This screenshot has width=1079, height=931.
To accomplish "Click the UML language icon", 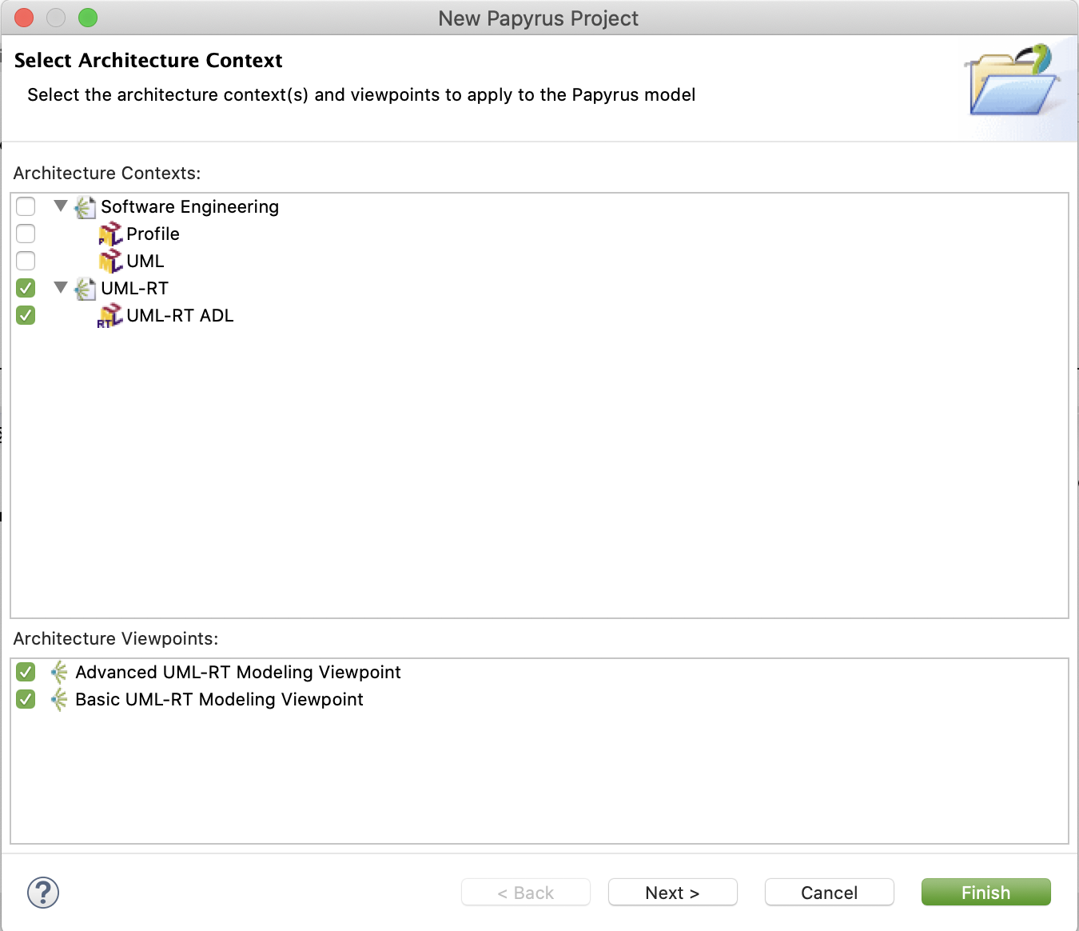I will (x=110, y=262).
